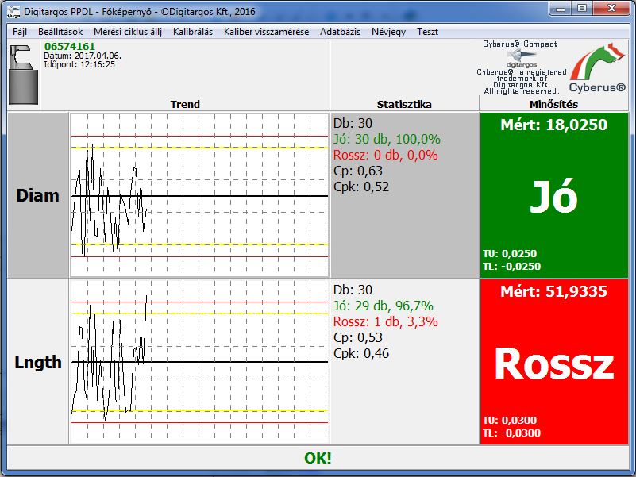Click the Mérési ciklus állj menu item
The image size is (636, 477).
[128, 32]
